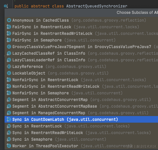Click the class icon of LockableObject
The width and height of the screenshot is (158, 150).
coord(9,73)
